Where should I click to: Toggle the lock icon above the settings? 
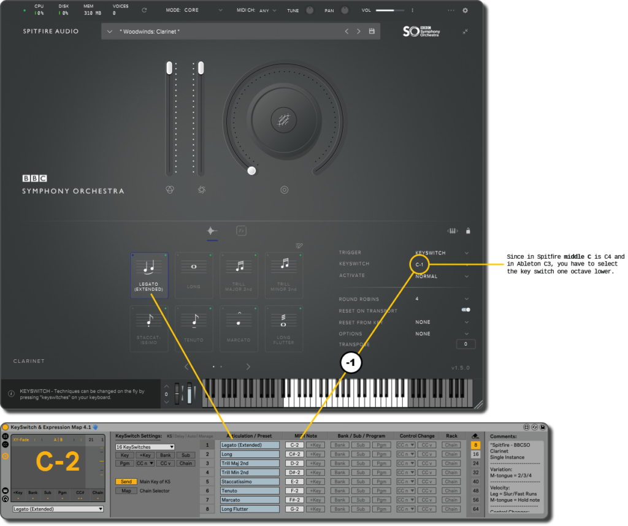click(x=468, y=231)
